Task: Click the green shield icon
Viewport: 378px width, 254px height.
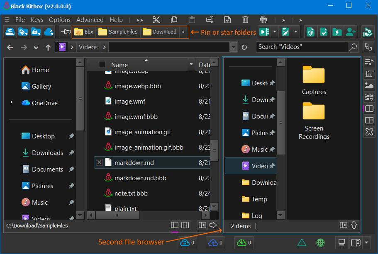Action: [311, 32]
